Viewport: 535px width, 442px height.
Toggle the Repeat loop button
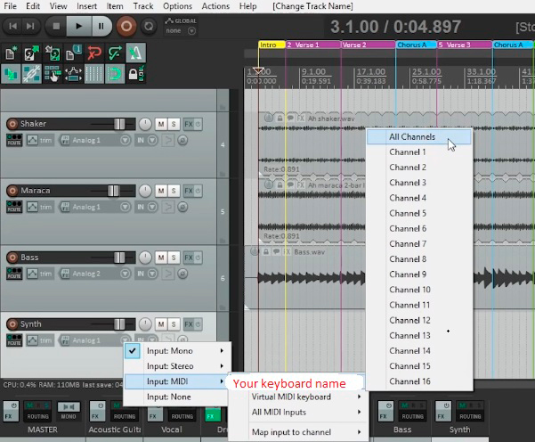tap(149, 27)
